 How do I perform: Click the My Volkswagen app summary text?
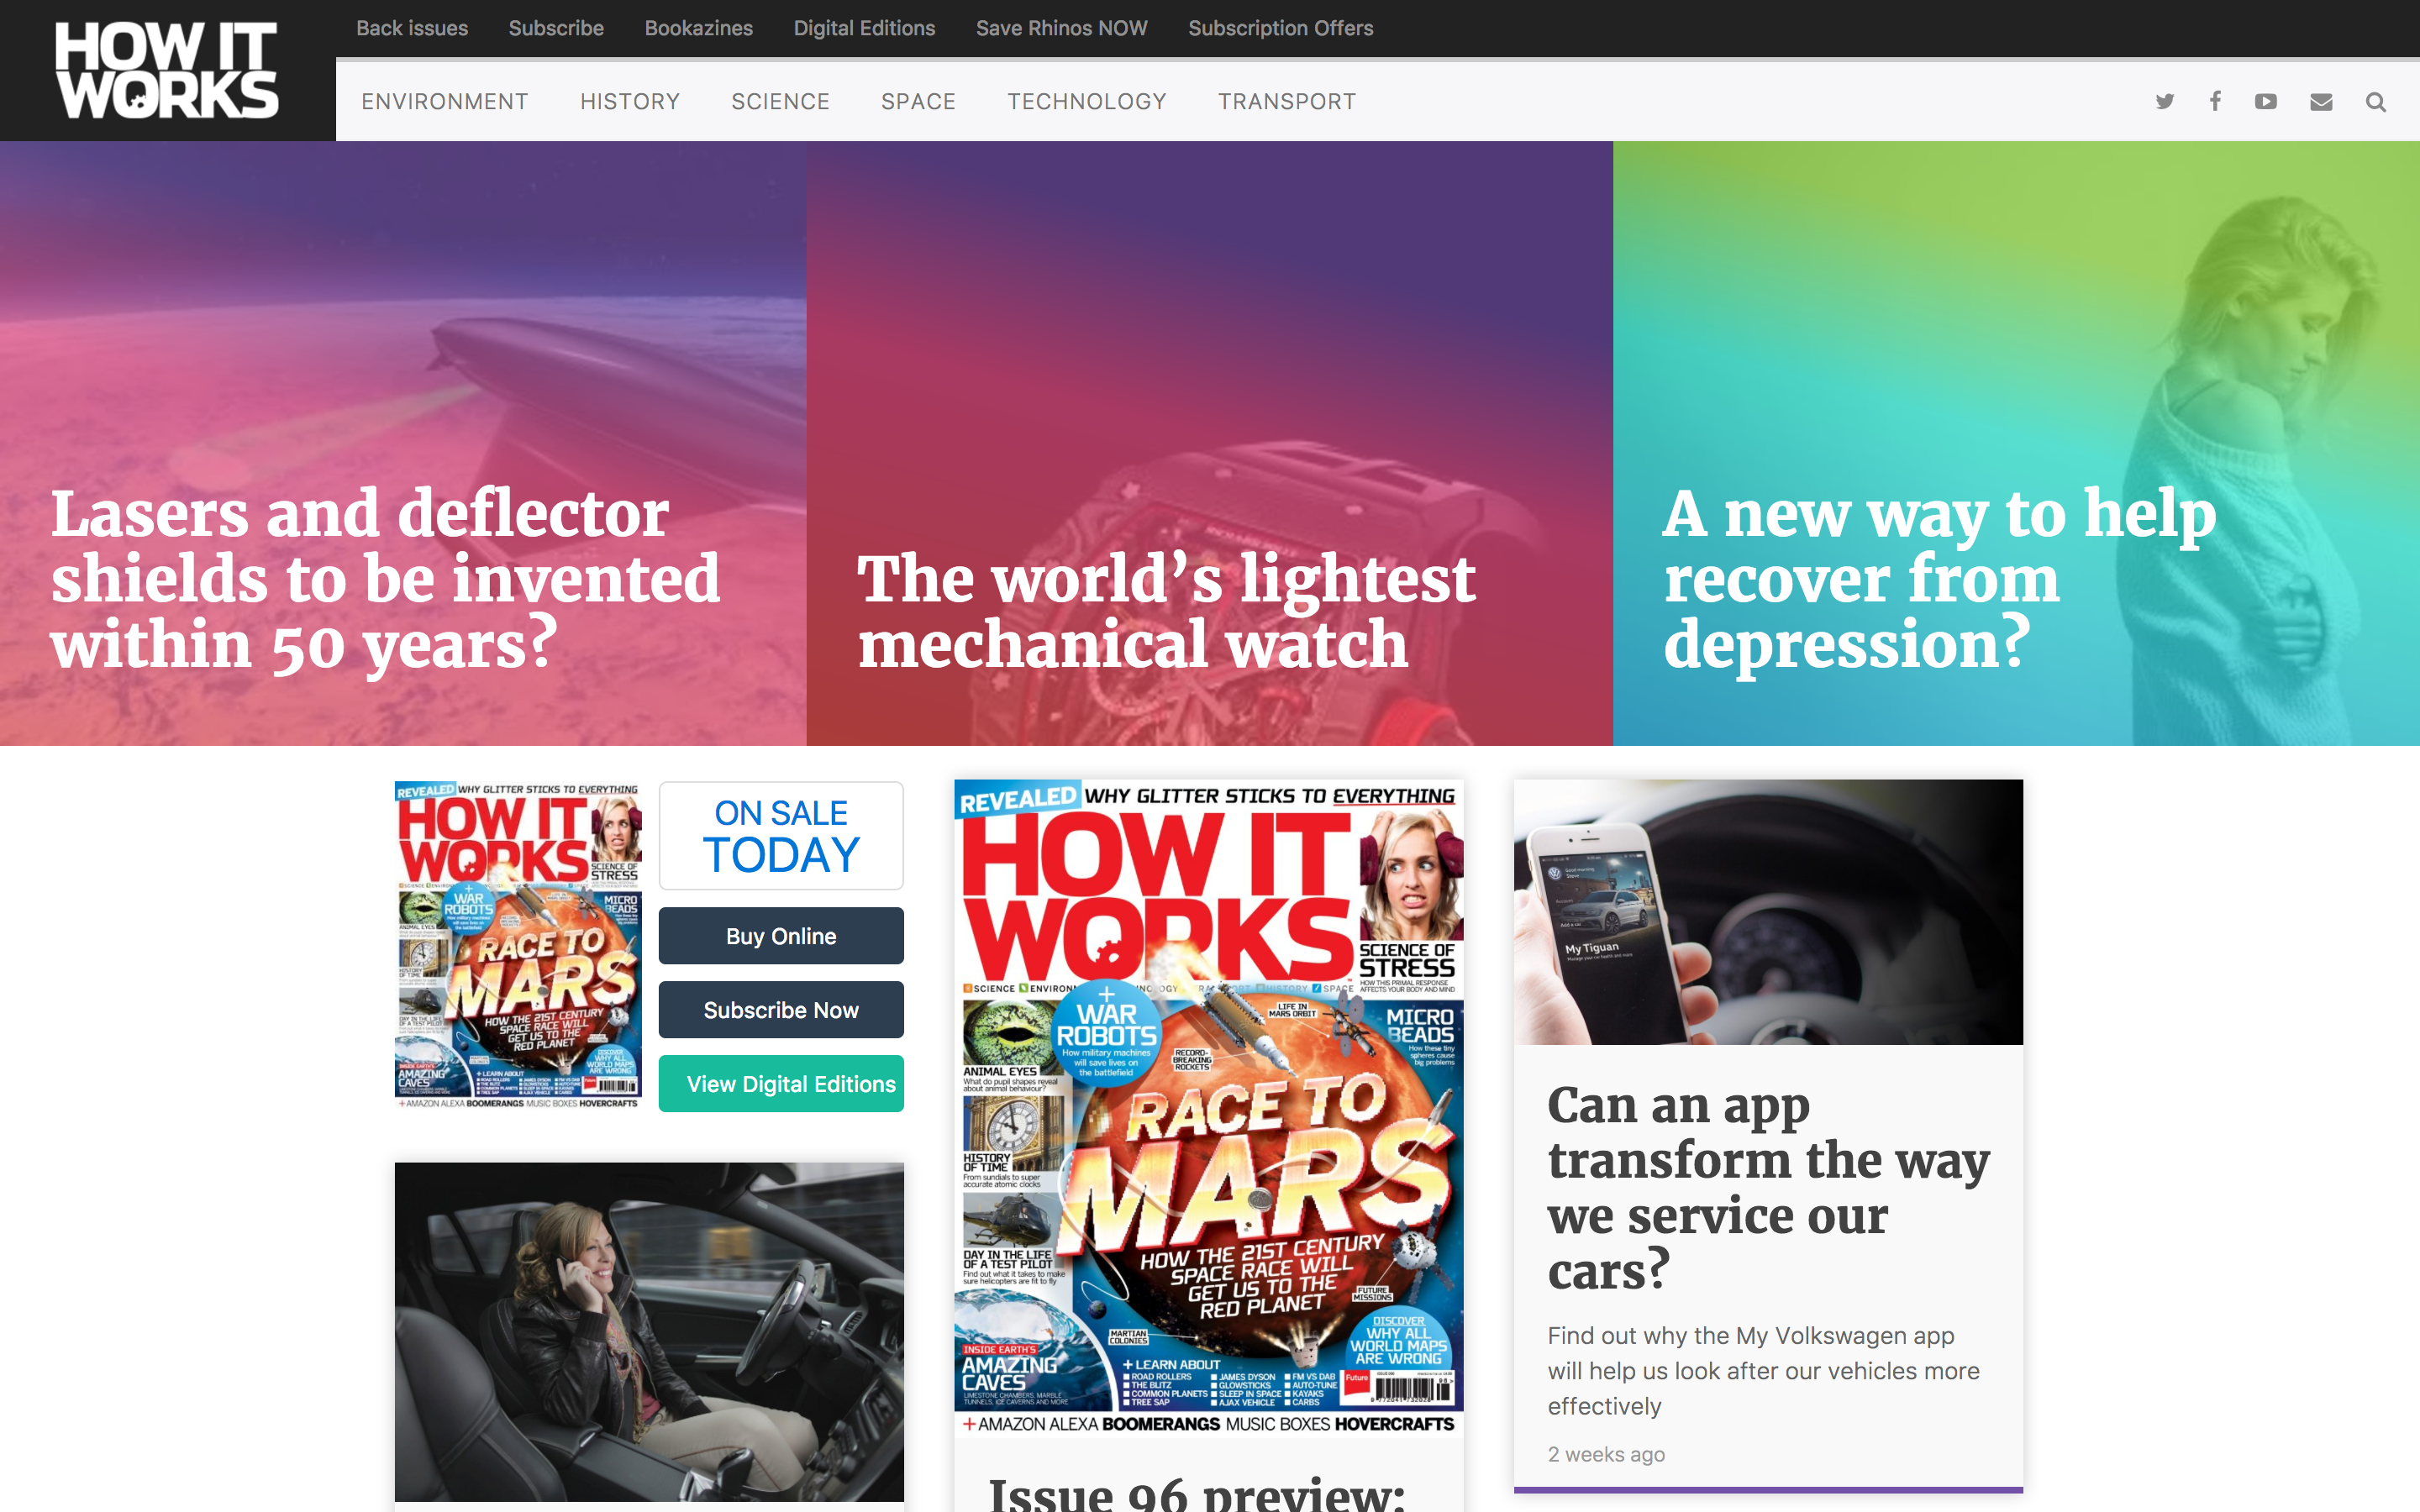tap(1763, 1371)
